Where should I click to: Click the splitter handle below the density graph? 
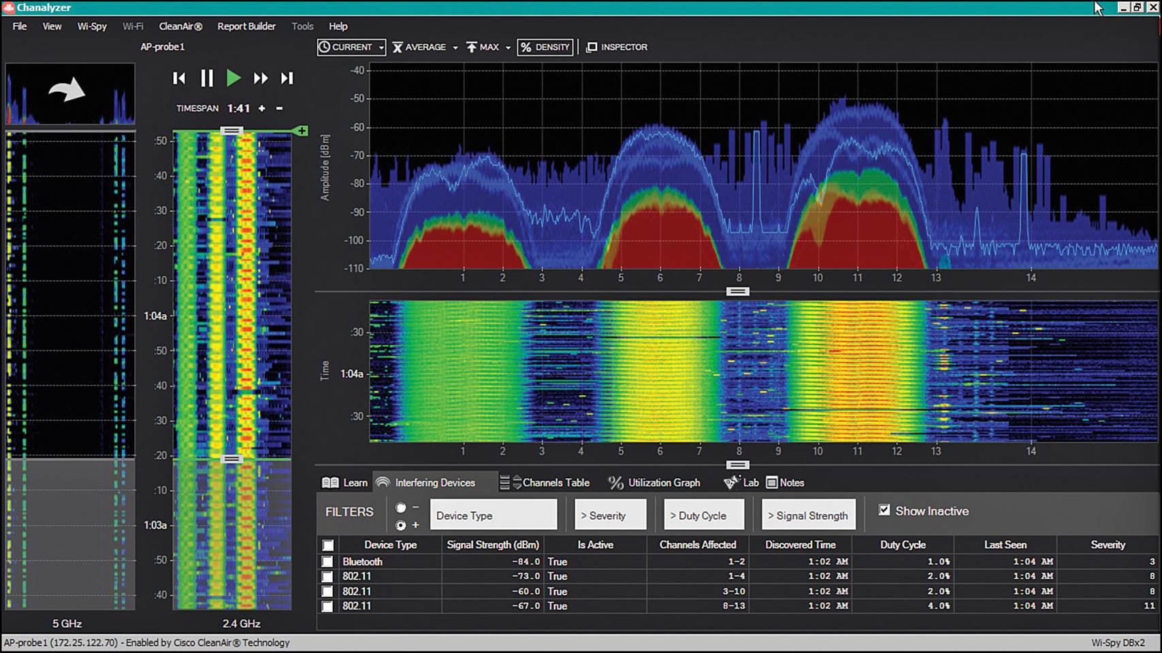[738, 292]
